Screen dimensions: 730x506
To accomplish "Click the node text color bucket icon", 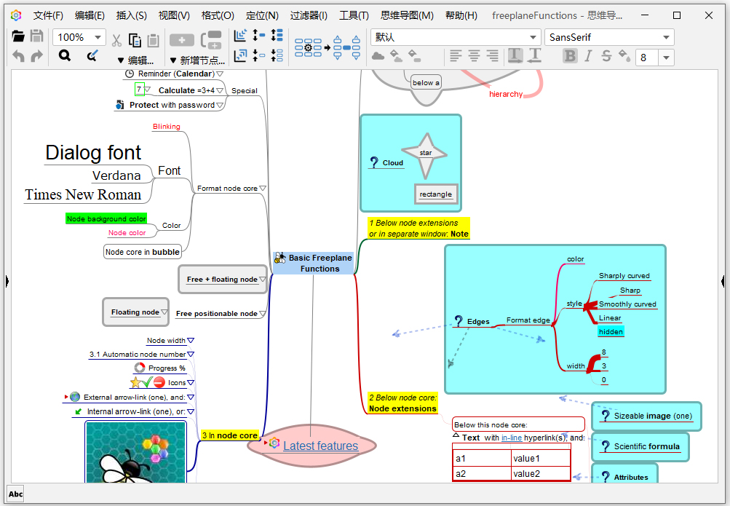I will point(624,55).
